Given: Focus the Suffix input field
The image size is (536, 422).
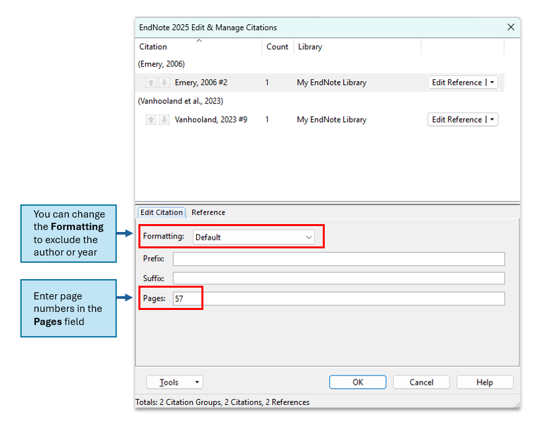Looking at the screenshot, I should pyautogui.click(x=339, y=278).
